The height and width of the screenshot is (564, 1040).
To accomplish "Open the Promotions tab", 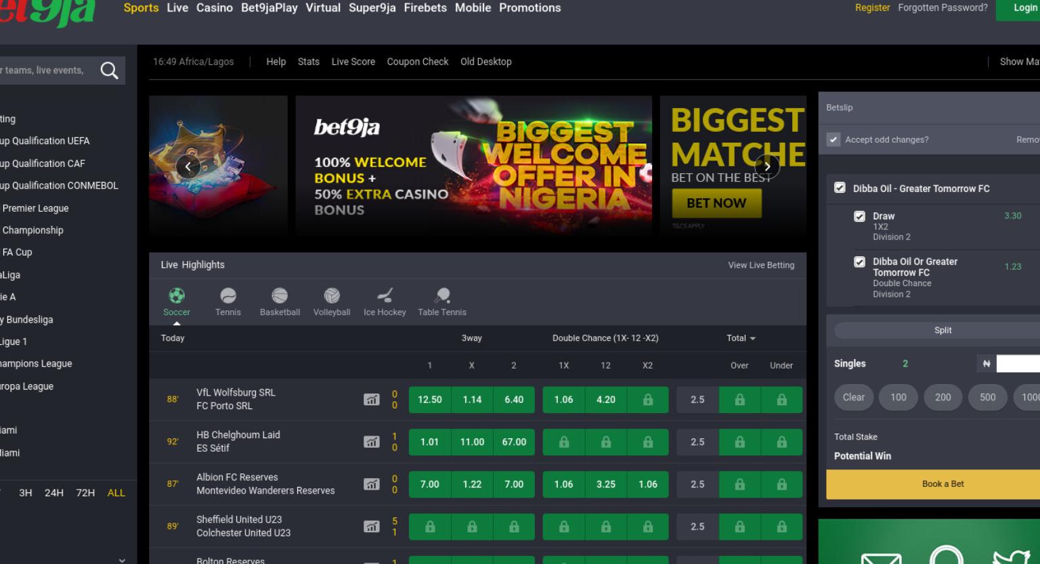I will pos(530,8).
